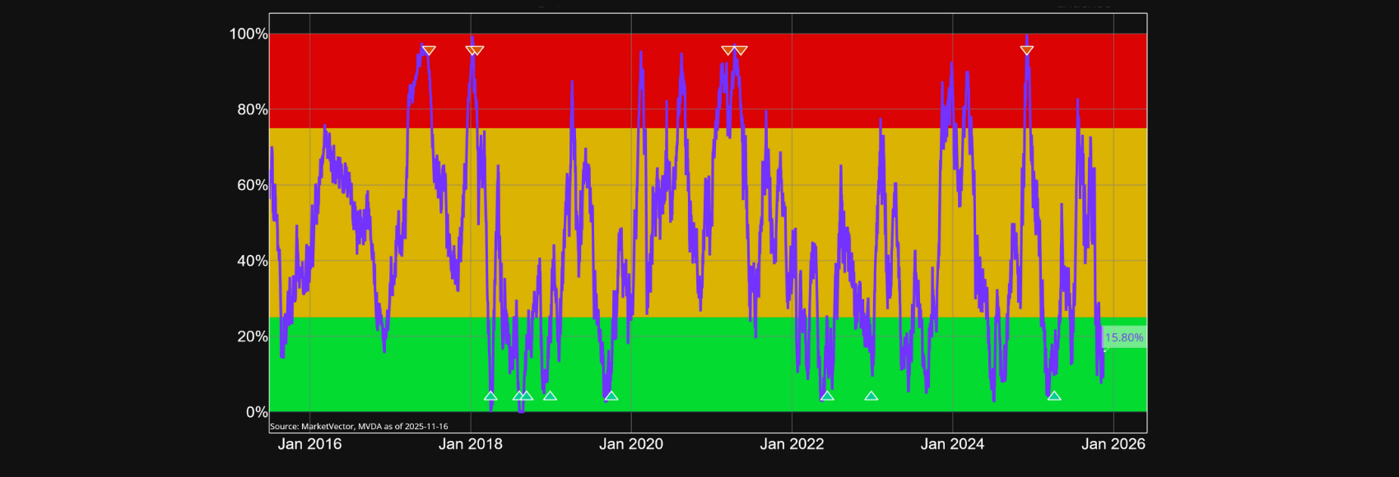Select the Jan 2020 x-axis label
The image size is (1399, 477).
click(x=631, y=444)
